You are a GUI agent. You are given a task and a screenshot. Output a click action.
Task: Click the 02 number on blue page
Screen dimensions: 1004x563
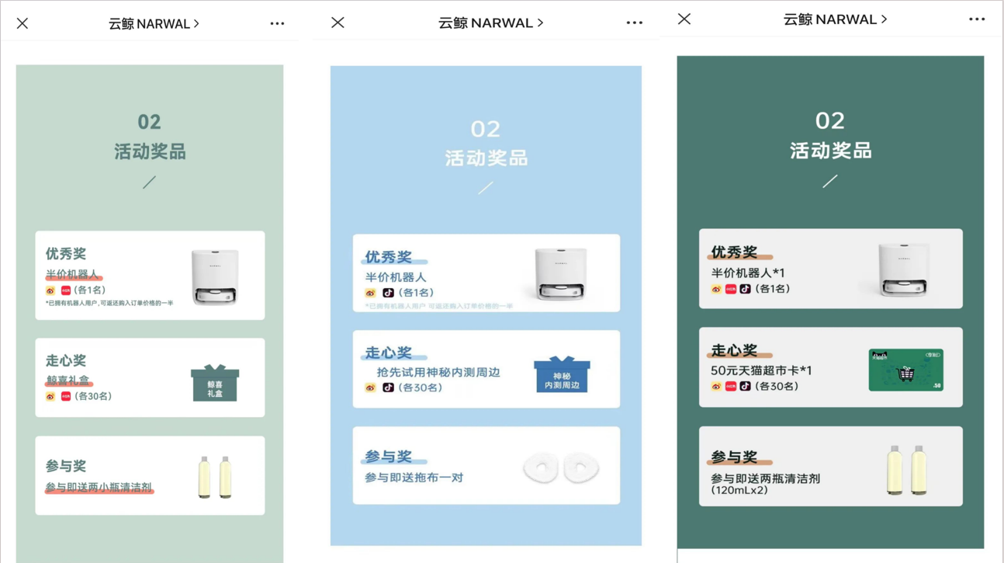[x=486, y=128]
